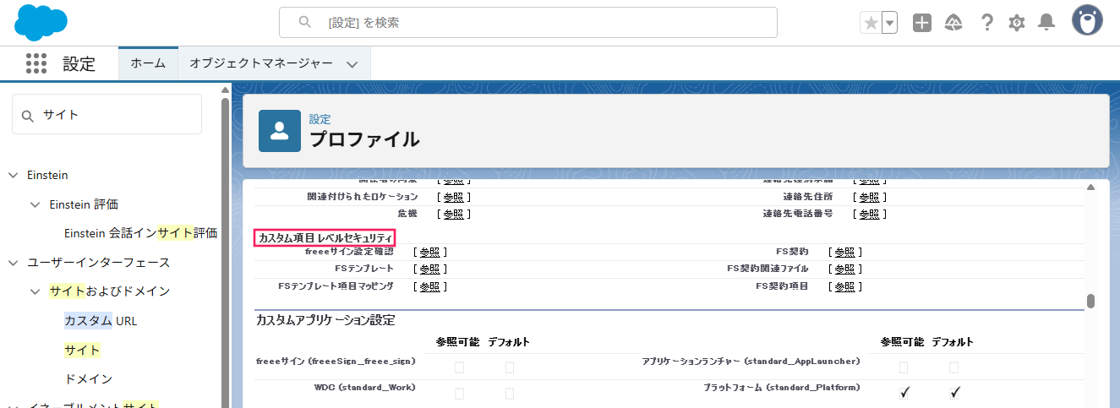Show notifications via the bell icon
The width and height of the screenshot is (1120, 408).
point(1046,23)
